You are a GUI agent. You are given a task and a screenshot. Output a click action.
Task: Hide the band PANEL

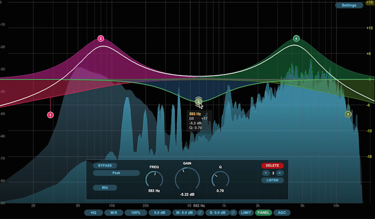point(263,212)
